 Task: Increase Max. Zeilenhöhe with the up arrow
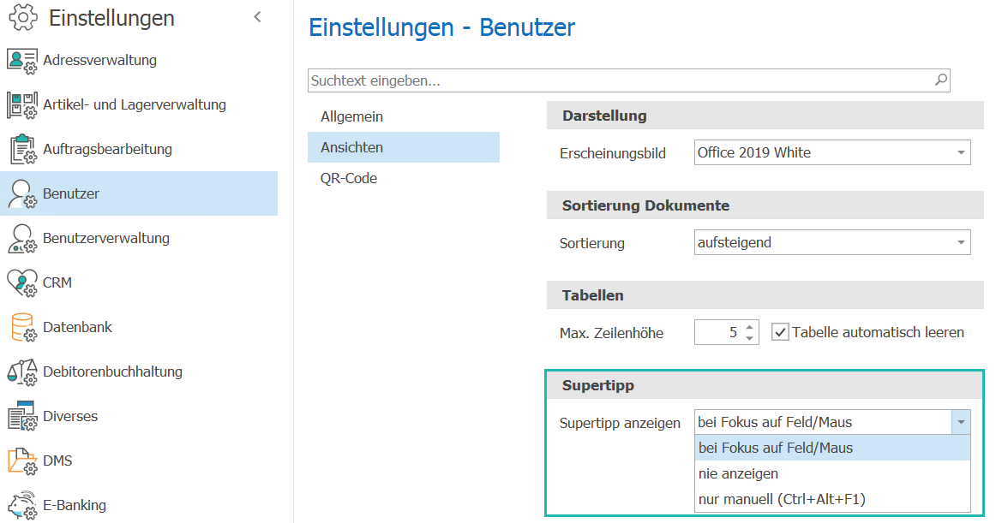click(x=750, y=327)
